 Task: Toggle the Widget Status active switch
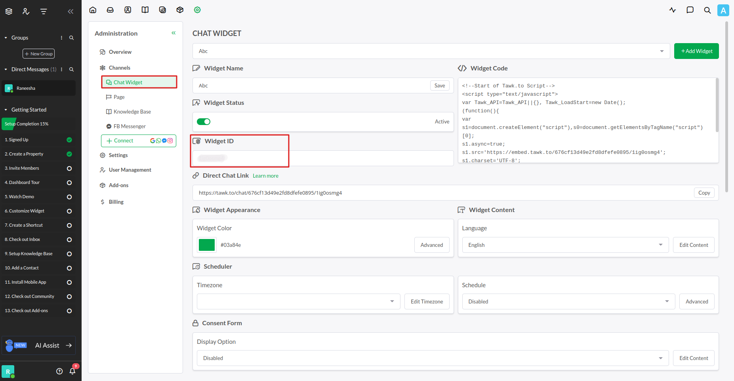204,121
